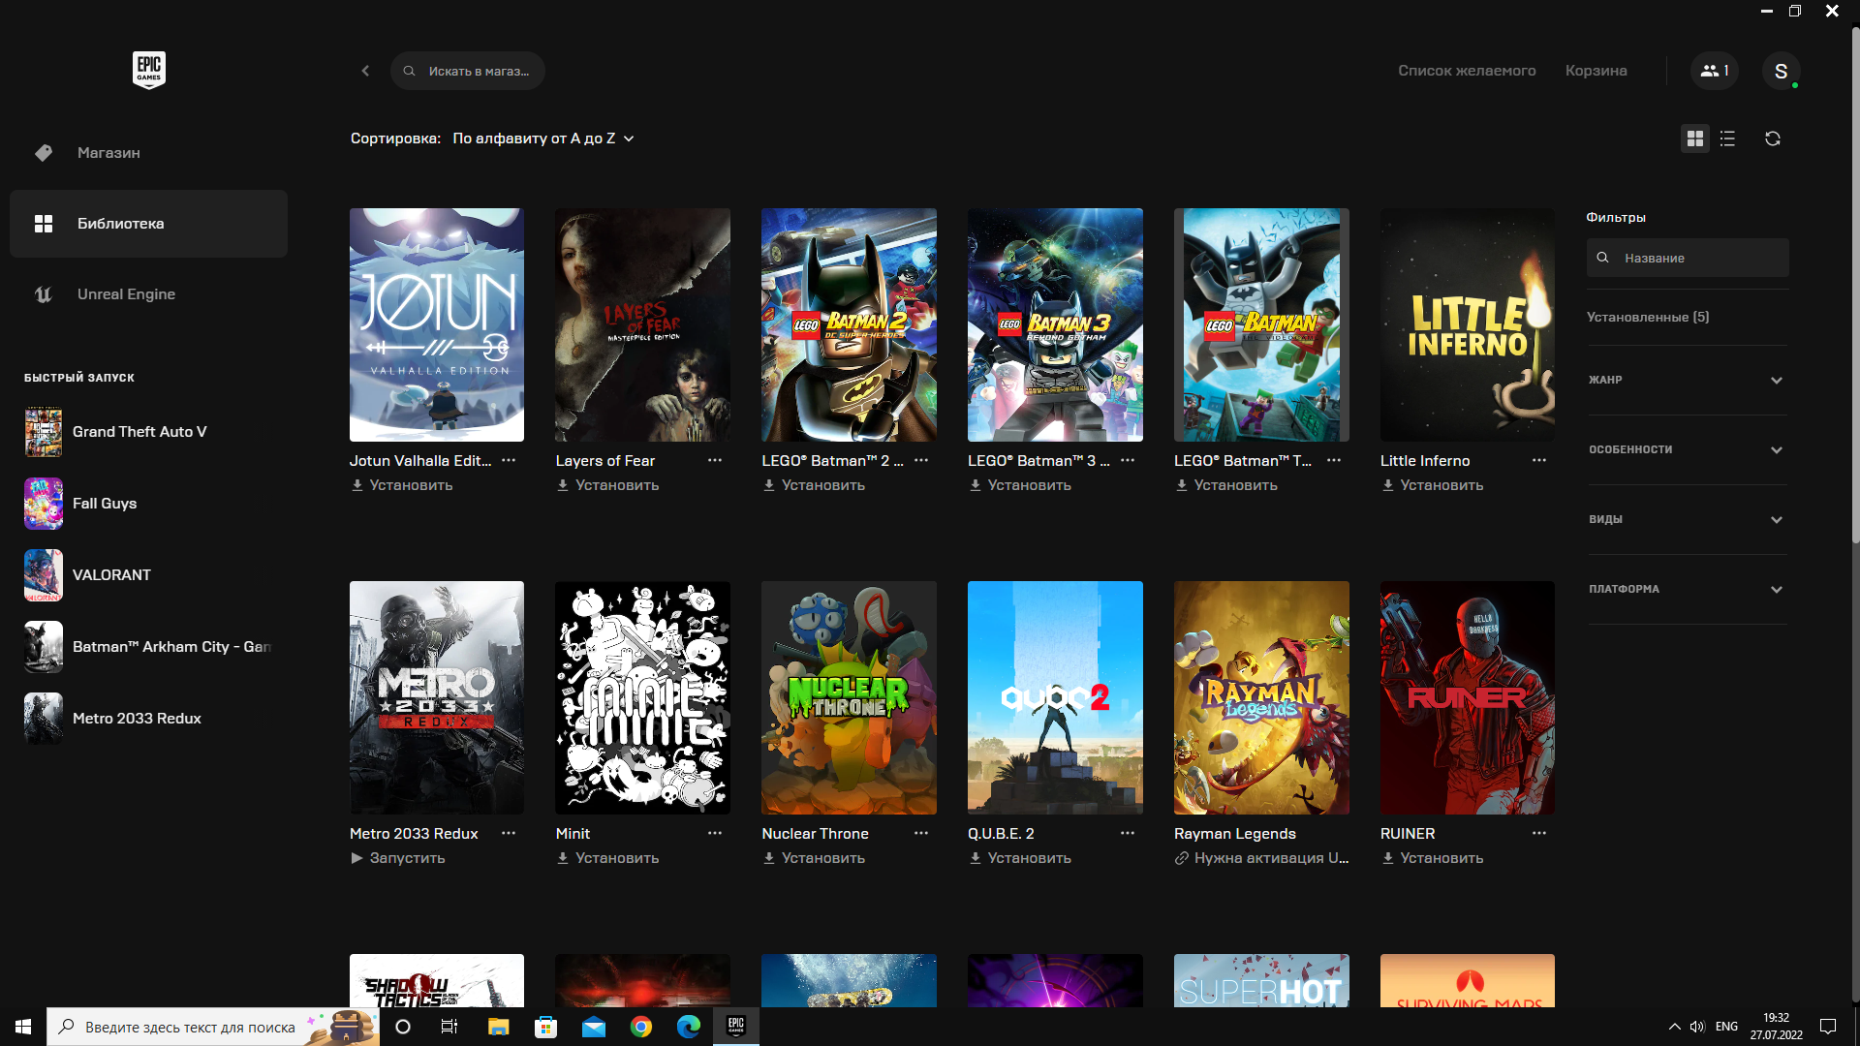Click the library vertical scrollbar
The image size is (1860, 1046).
1854,286
